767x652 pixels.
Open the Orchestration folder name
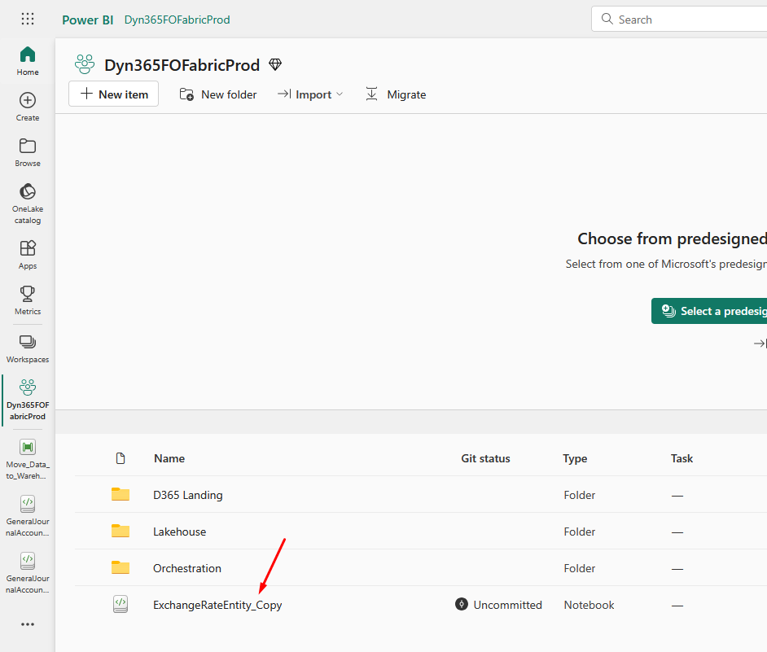point(186,568)
